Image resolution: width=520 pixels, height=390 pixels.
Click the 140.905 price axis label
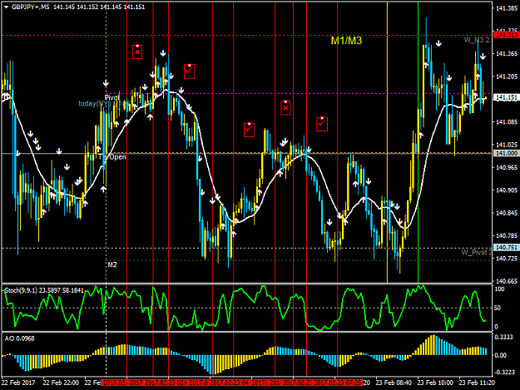click(x=507, y=190)
